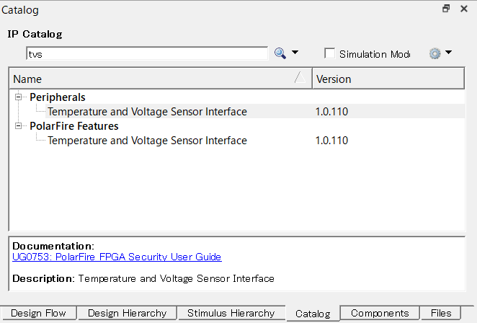Open the Stimulus Hierarchy tab
This screenshot has width=477, height=323.
pyautogui.click(x=231, y=314)
